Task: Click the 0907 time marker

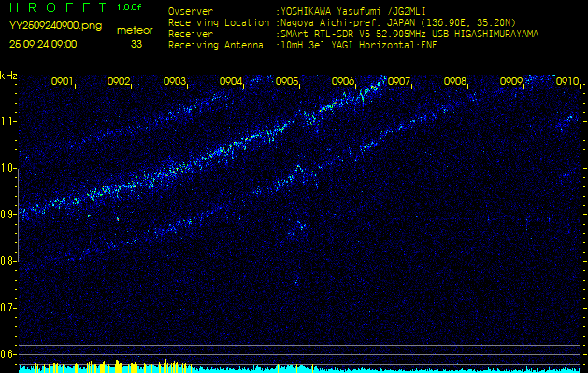Action: click(x=398, y=81)
